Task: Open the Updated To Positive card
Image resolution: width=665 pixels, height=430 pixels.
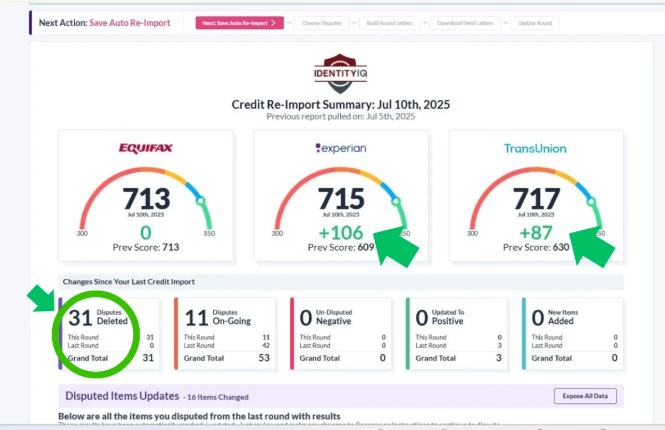Action: point(457,334)
